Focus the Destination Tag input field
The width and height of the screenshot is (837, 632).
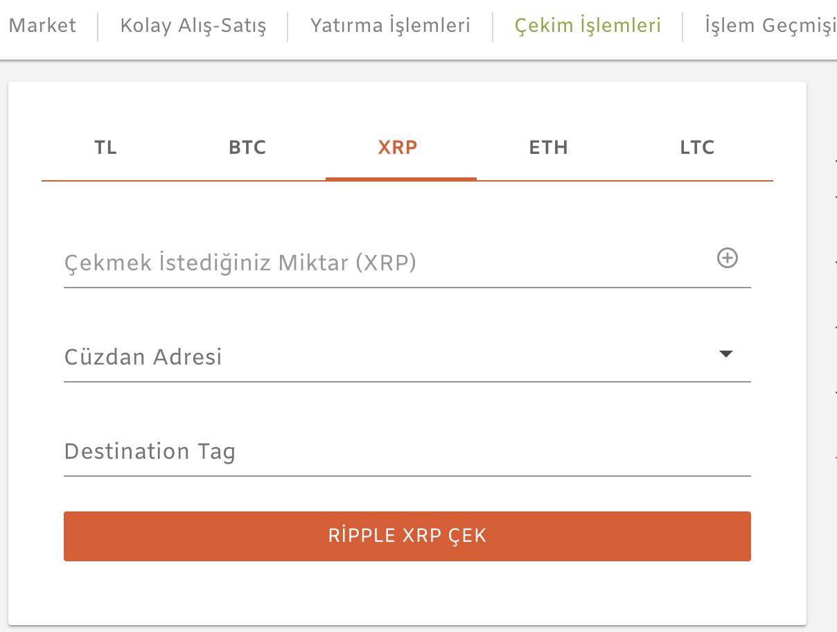(x=407, y=452)
